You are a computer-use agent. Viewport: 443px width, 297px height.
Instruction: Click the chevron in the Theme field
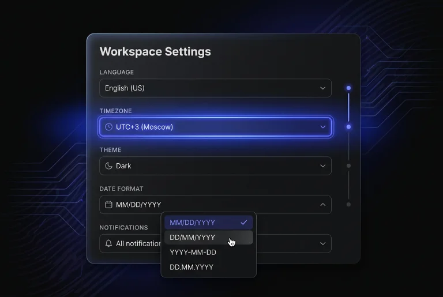[322, 166]
